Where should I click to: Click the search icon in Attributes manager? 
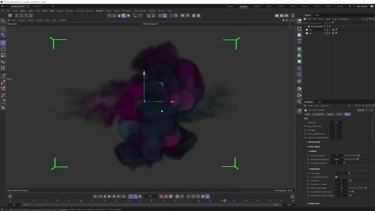tap(359, 105)
